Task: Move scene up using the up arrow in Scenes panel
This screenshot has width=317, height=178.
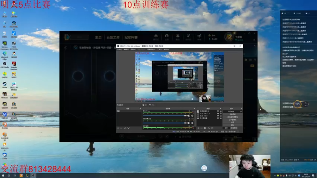Action: tap(125, 128)
